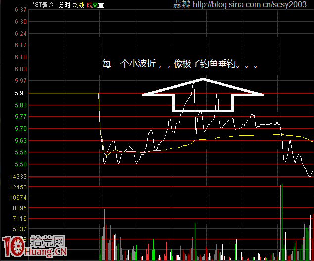Click the 12453 volume axis label

coord(18,187)
